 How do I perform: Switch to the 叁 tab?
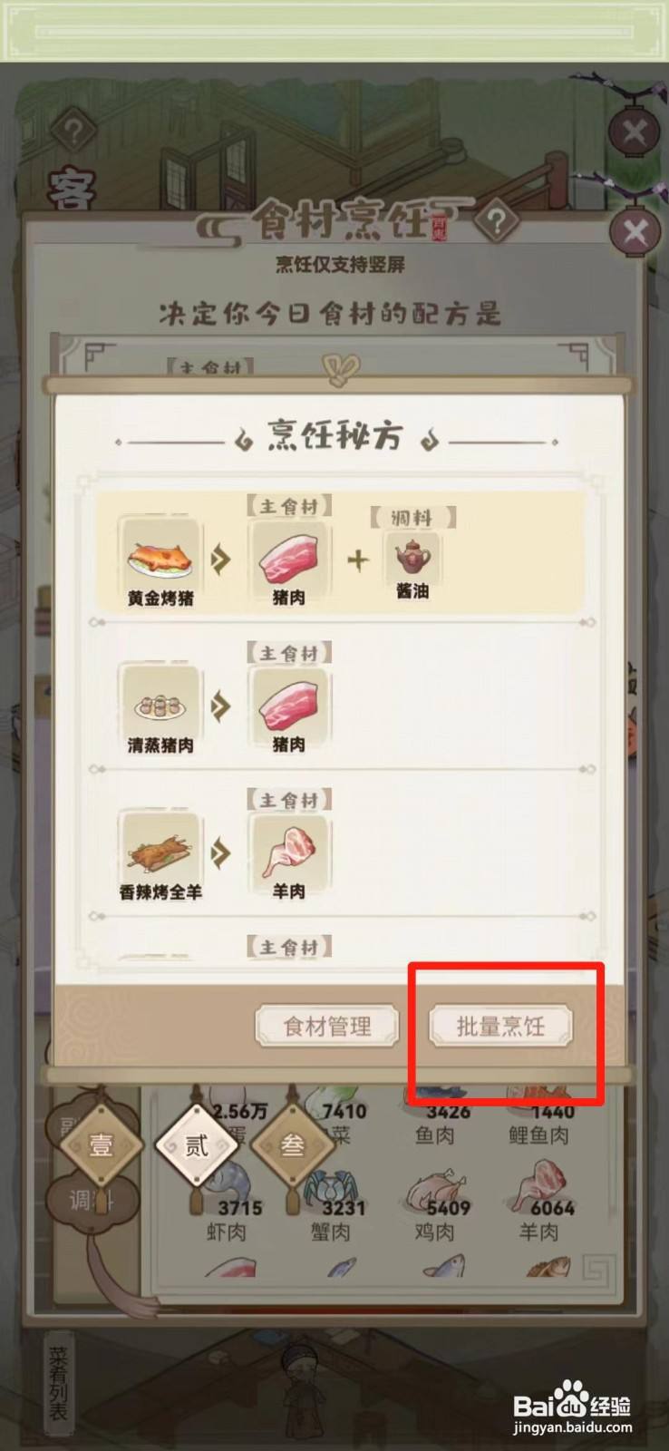pyautogui.click(x=292, y=1145)
